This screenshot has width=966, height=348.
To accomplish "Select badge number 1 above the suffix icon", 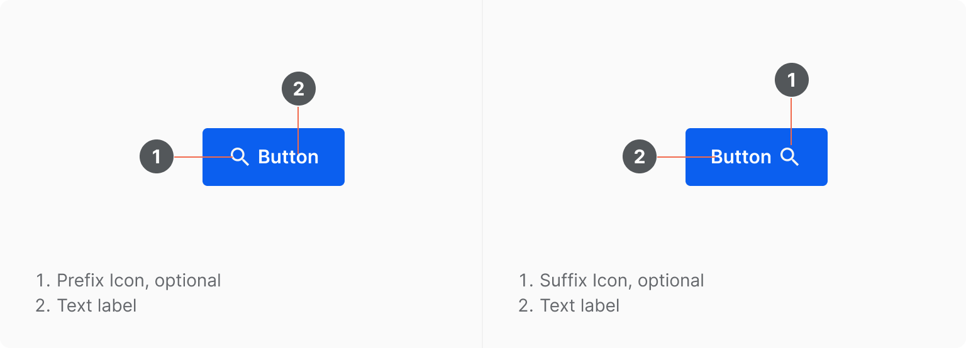I will [x=792, y=80].
